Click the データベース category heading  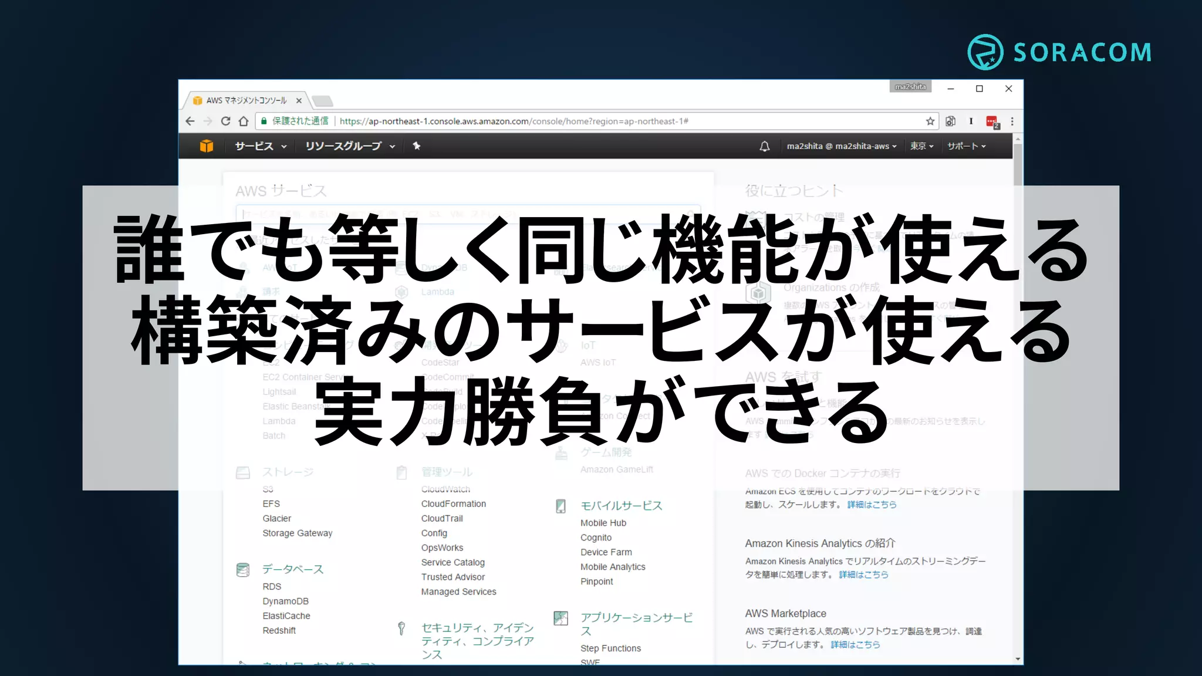tap(293, 570)
